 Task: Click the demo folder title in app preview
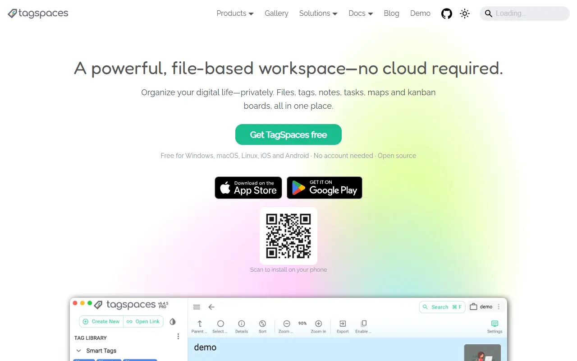[x=205, y=347]
